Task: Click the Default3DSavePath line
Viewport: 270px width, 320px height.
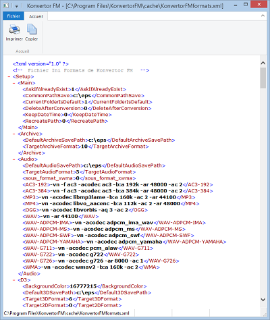Action: [x=86, y=293]
